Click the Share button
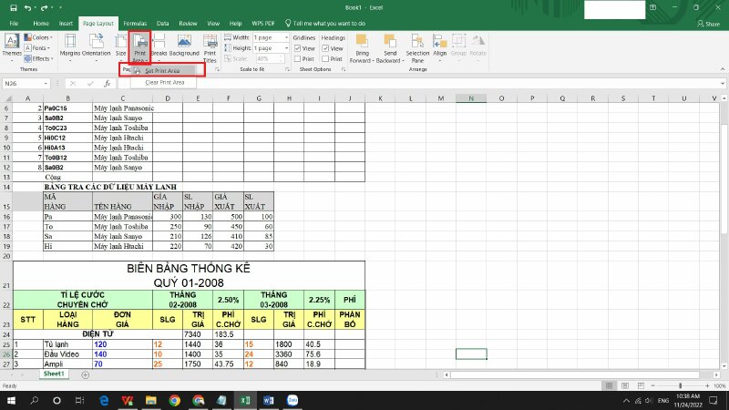This screenshot has height=410, width=729. tap(708, 24)
